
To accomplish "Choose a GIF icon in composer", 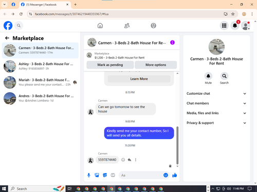I will click(113, 175).
